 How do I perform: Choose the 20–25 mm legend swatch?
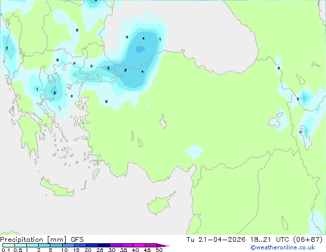(92, 245)
